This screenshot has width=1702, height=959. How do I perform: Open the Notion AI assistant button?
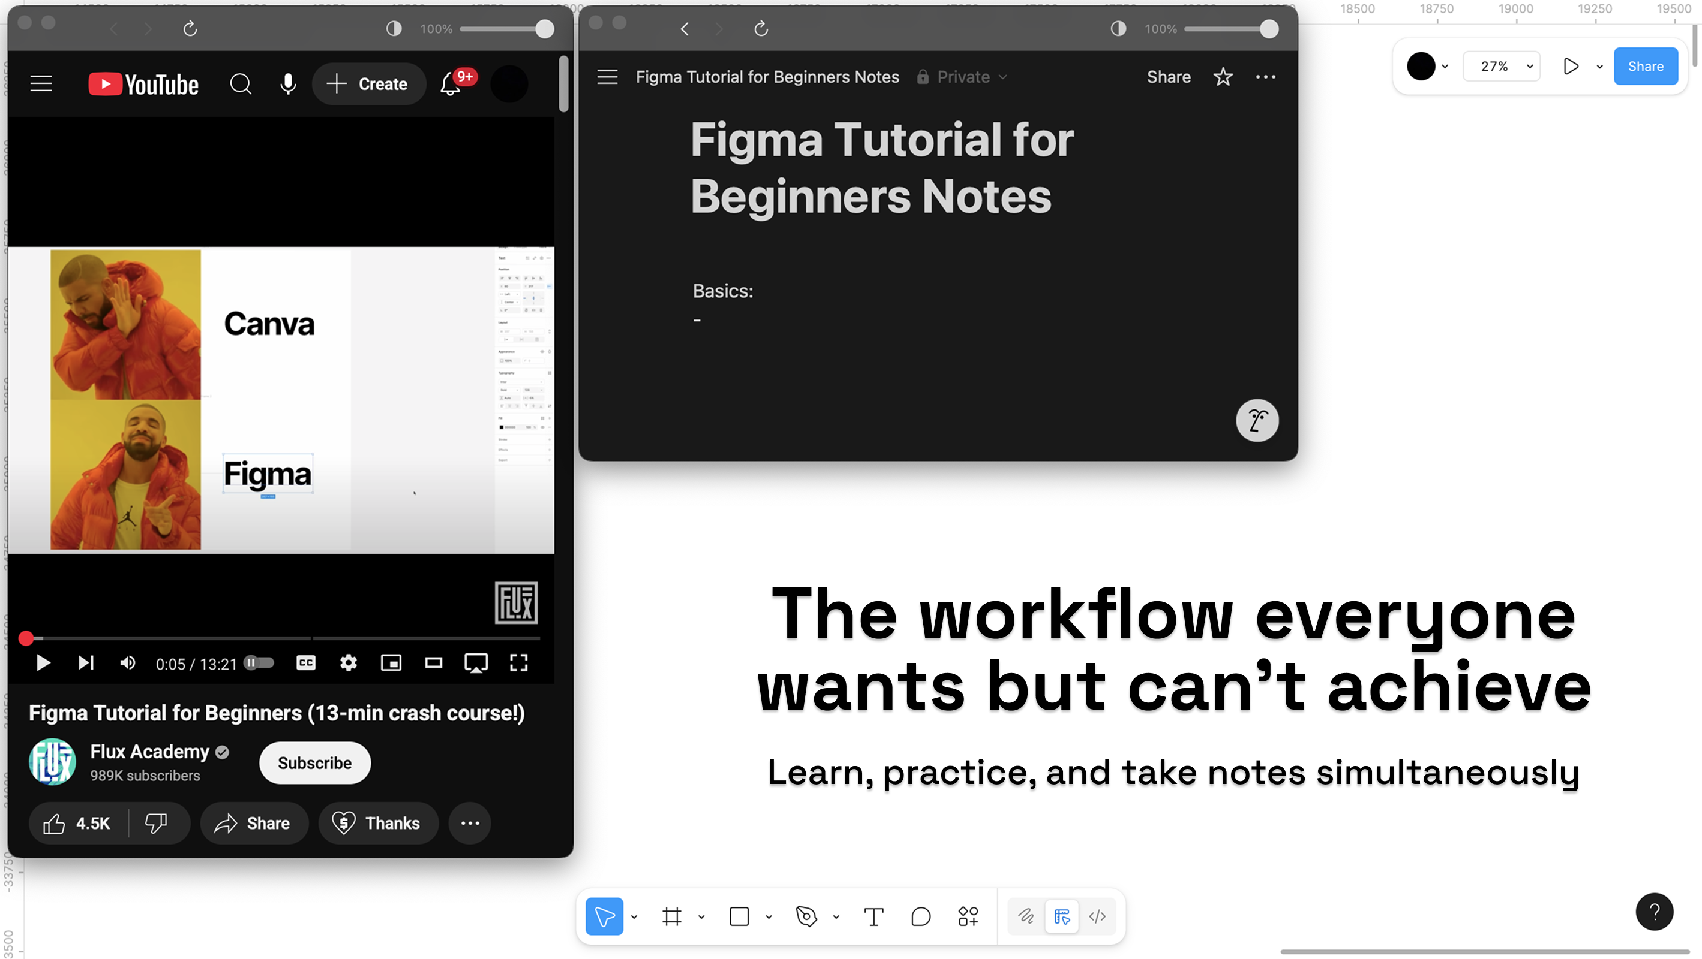tap(1257, 420)
